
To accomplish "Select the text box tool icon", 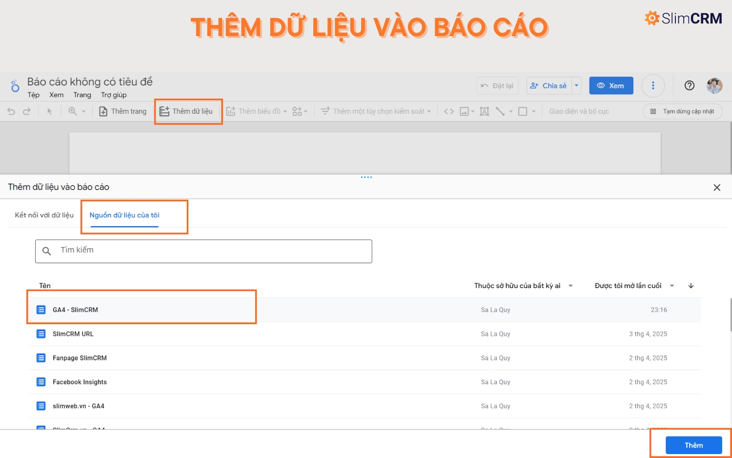I will point(484,111).
